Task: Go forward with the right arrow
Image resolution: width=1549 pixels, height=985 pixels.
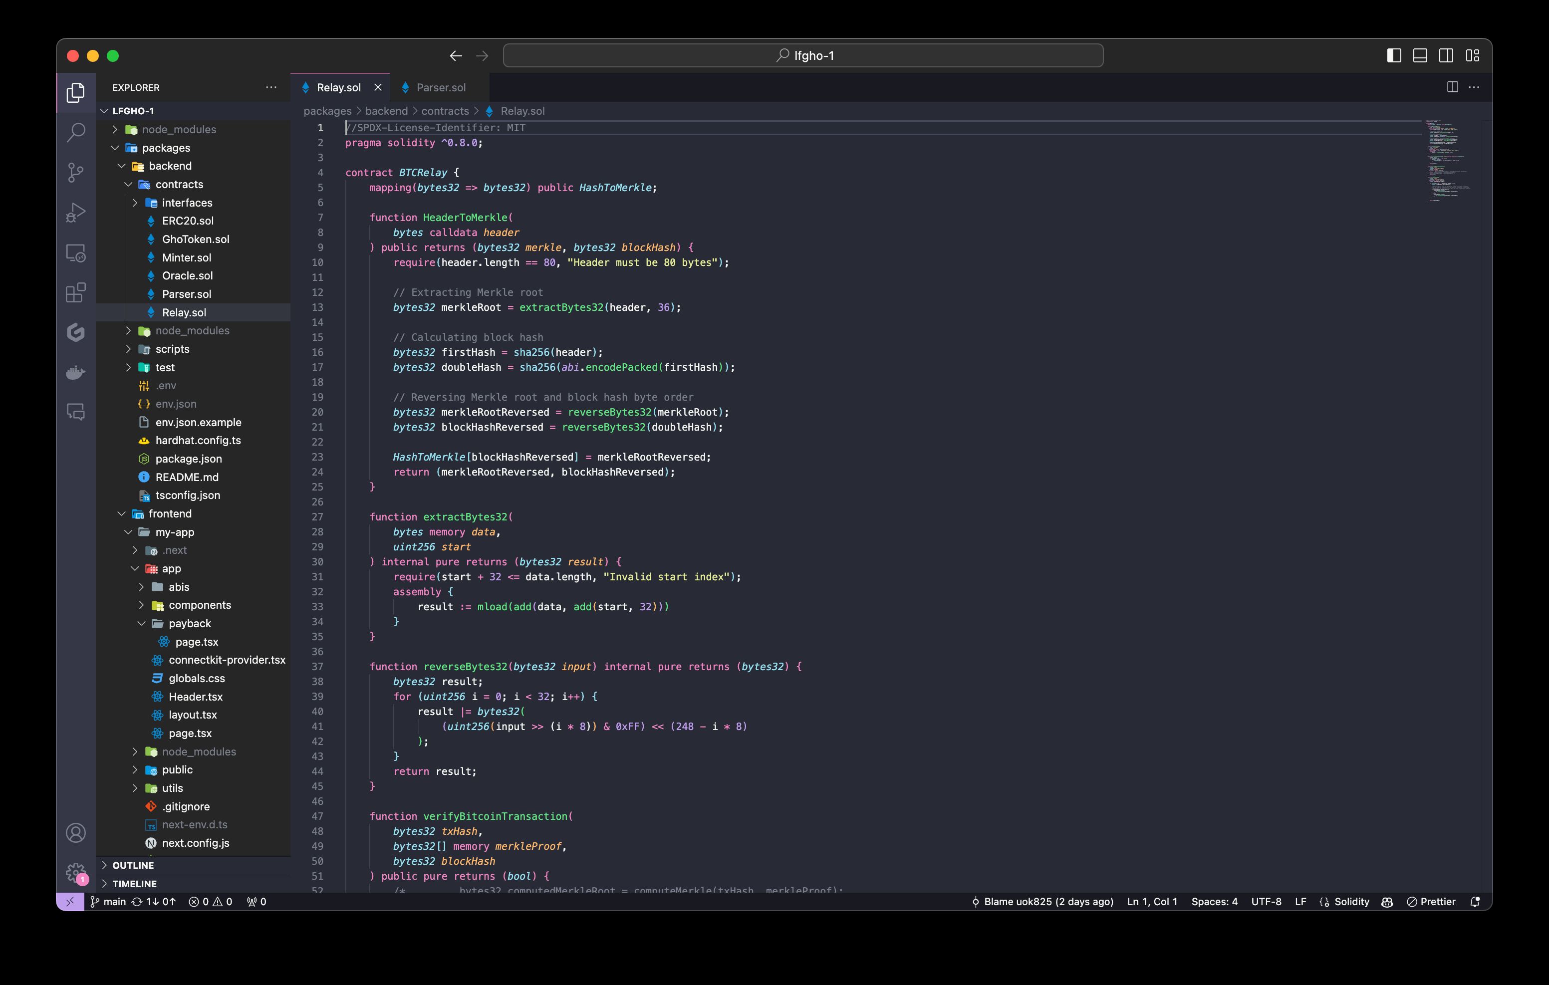Action: [482, 56]
